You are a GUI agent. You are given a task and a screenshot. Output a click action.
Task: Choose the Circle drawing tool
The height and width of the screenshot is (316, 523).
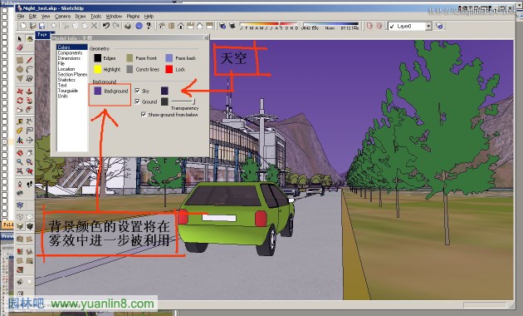coord(20,69)
